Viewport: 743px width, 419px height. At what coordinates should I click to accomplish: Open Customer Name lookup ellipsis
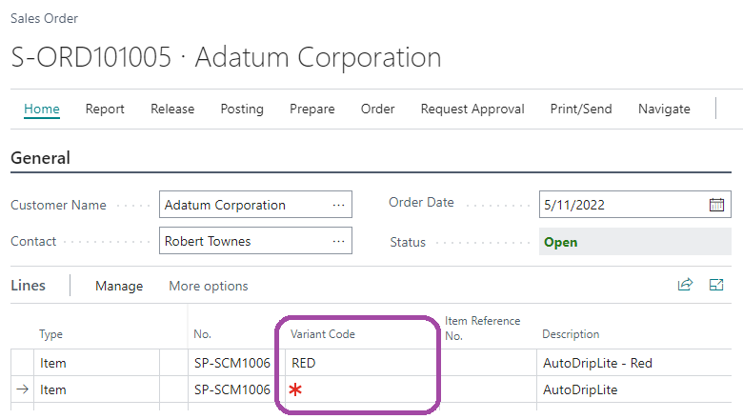click(x=338, y=205)
